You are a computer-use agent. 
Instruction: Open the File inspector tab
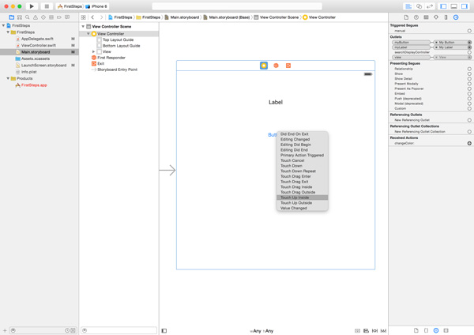coord(406,17)
